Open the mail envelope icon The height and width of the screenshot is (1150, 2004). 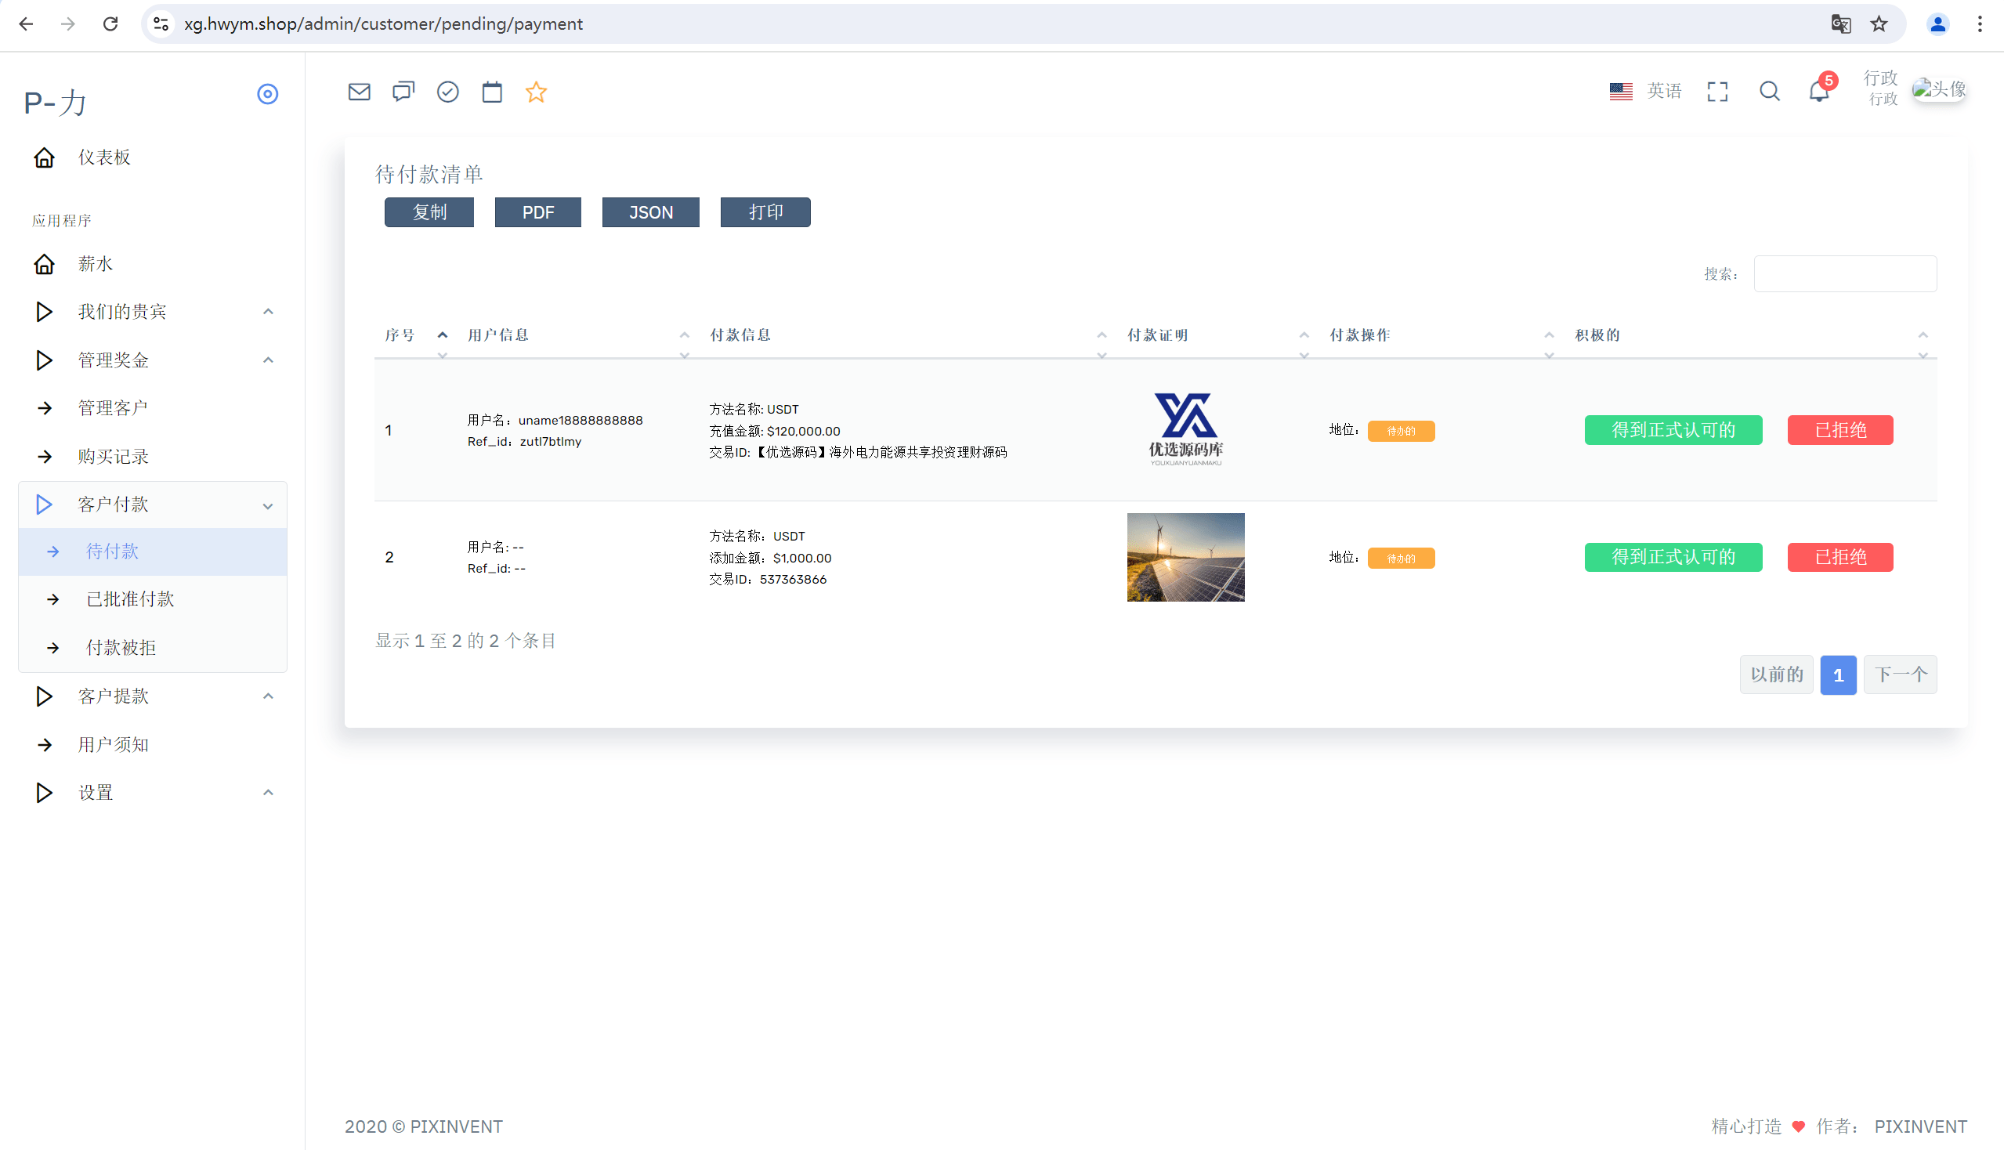click(x=360, y=92)
